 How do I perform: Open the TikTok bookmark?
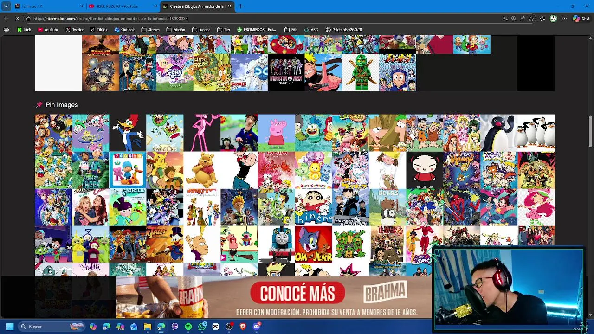point(99,30)
